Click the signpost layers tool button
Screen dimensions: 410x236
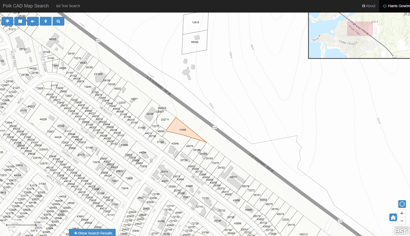[x=7, y=21]
